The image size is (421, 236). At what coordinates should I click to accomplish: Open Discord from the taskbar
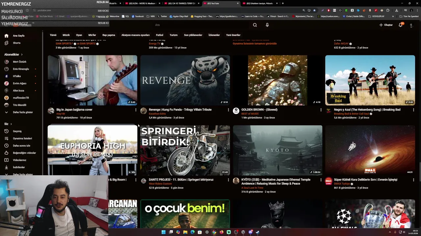(x=250, y=232)
